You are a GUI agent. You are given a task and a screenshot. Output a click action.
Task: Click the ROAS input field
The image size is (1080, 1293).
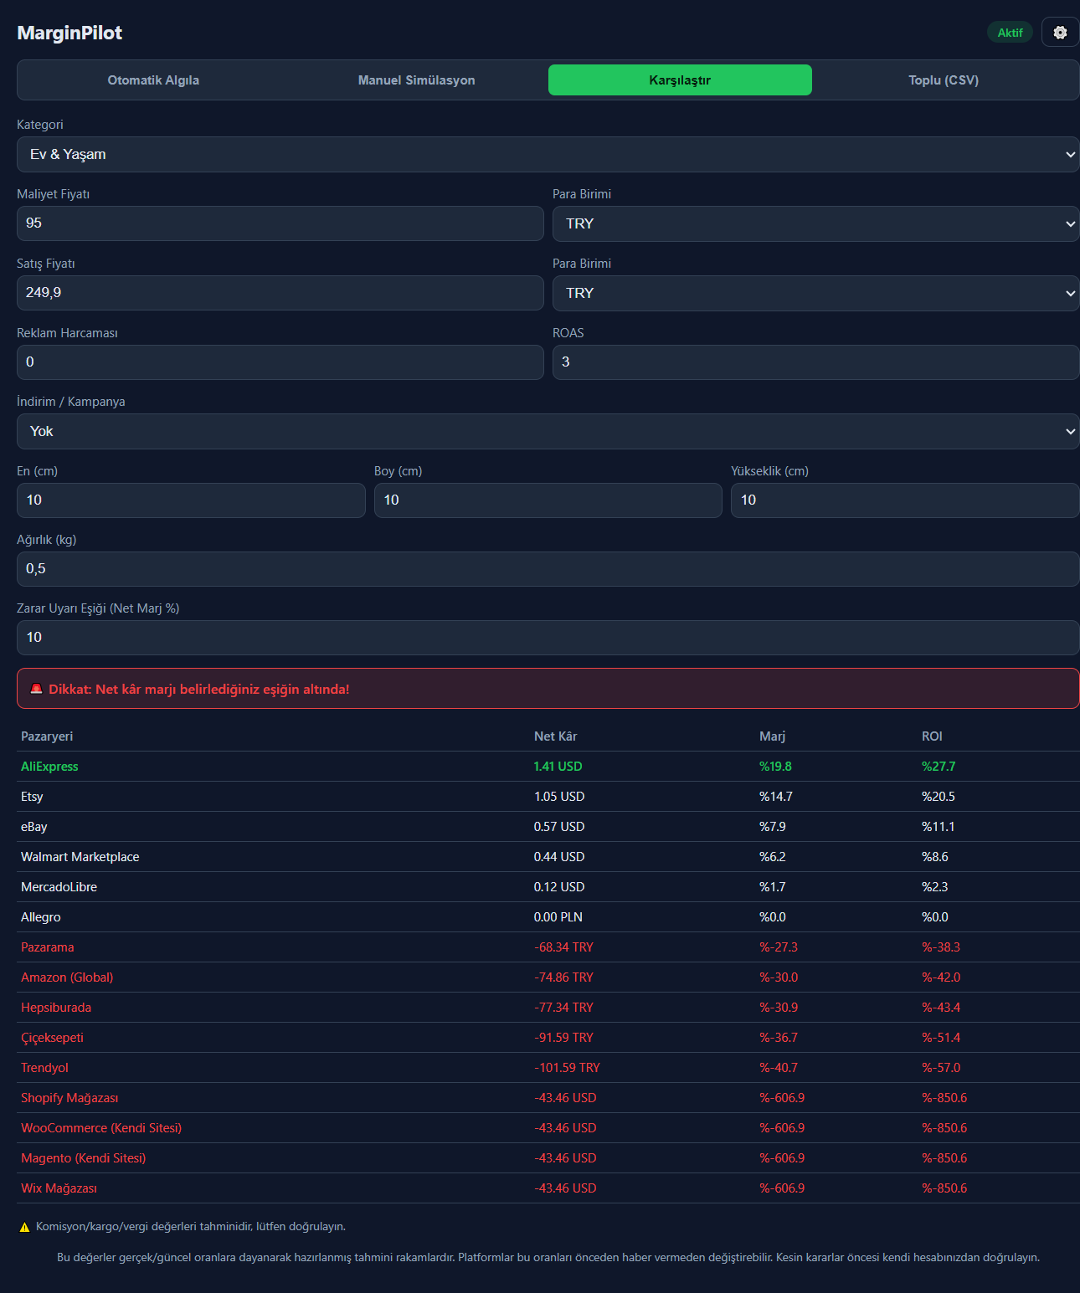[816, 362]
